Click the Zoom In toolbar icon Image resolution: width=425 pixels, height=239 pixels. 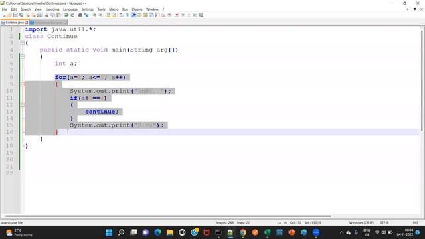click(x=94, y=15)
